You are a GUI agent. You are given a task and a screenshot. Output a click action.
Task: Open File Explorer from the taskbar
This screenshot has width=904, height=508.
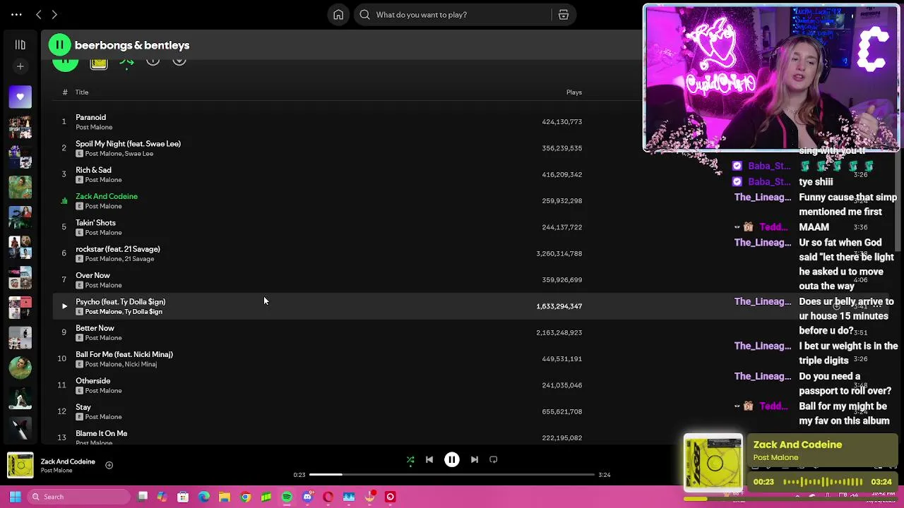pyautogui.click(x=225, y=497)
